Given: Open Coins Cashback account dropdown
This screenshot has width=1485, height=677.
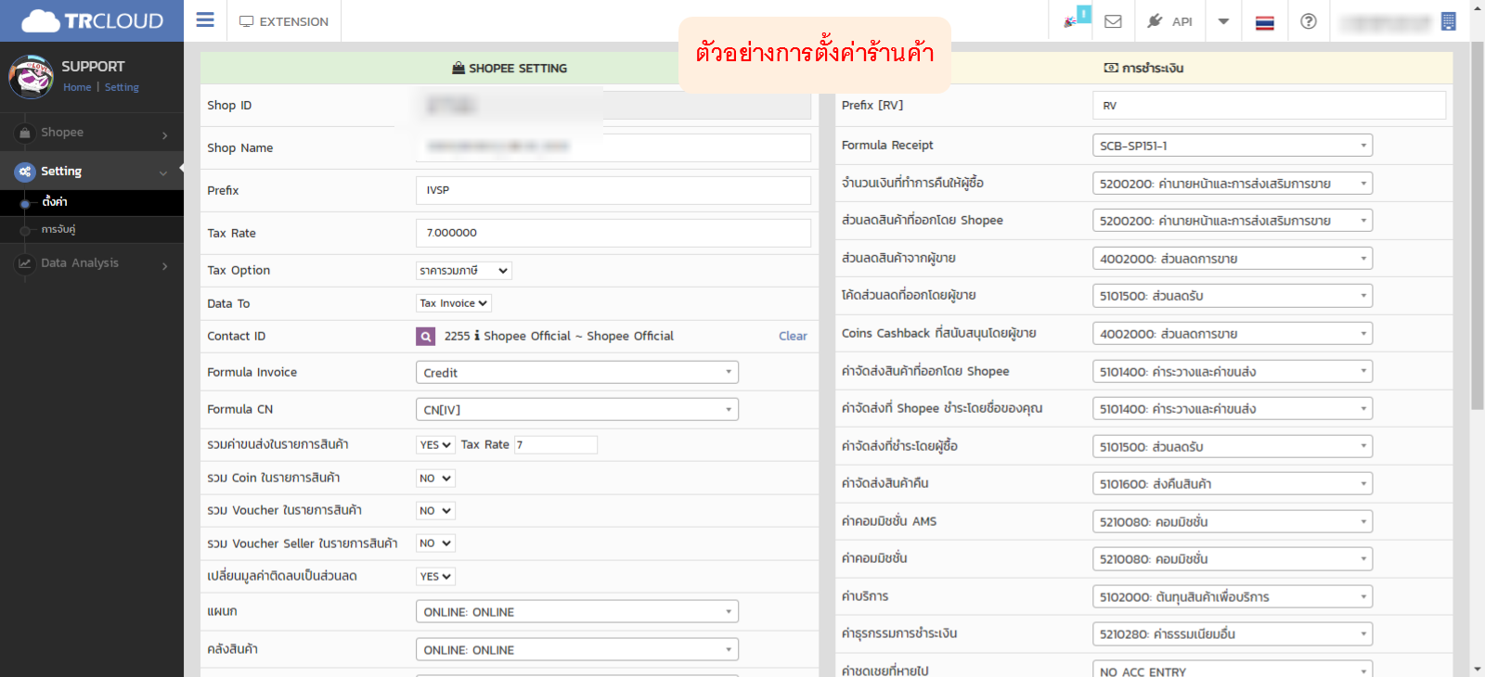Looking at the screenshot, I should (x=1232, y=334).
